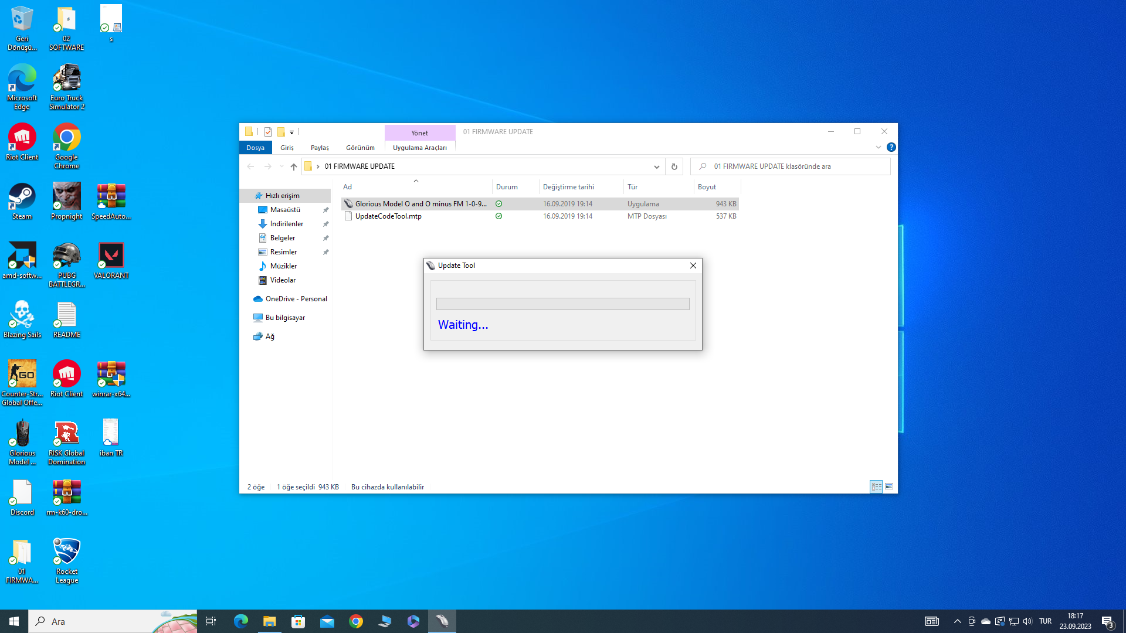Screen dimensions: 1126x633
Task: Click the Up arrow navigation icon
Action: tap(293, 166)
